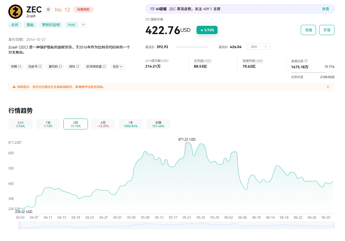Click the 214.21万 24H volume value
This screenshot has width=345, height=241.
click(153, 66)
